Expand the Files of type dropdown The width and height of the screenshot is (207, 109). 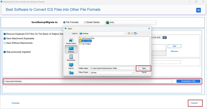[133, 73]
